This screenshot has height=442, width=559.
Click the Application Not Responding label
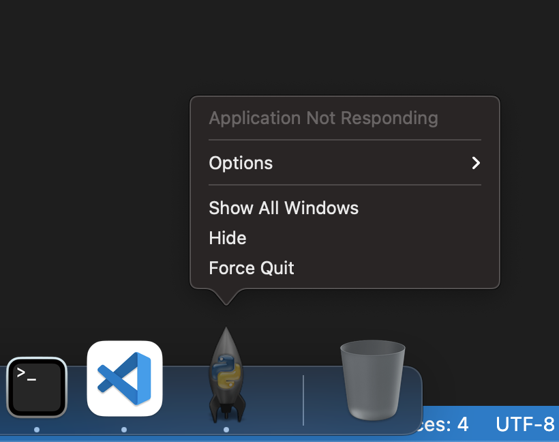(x=323, y=118)
